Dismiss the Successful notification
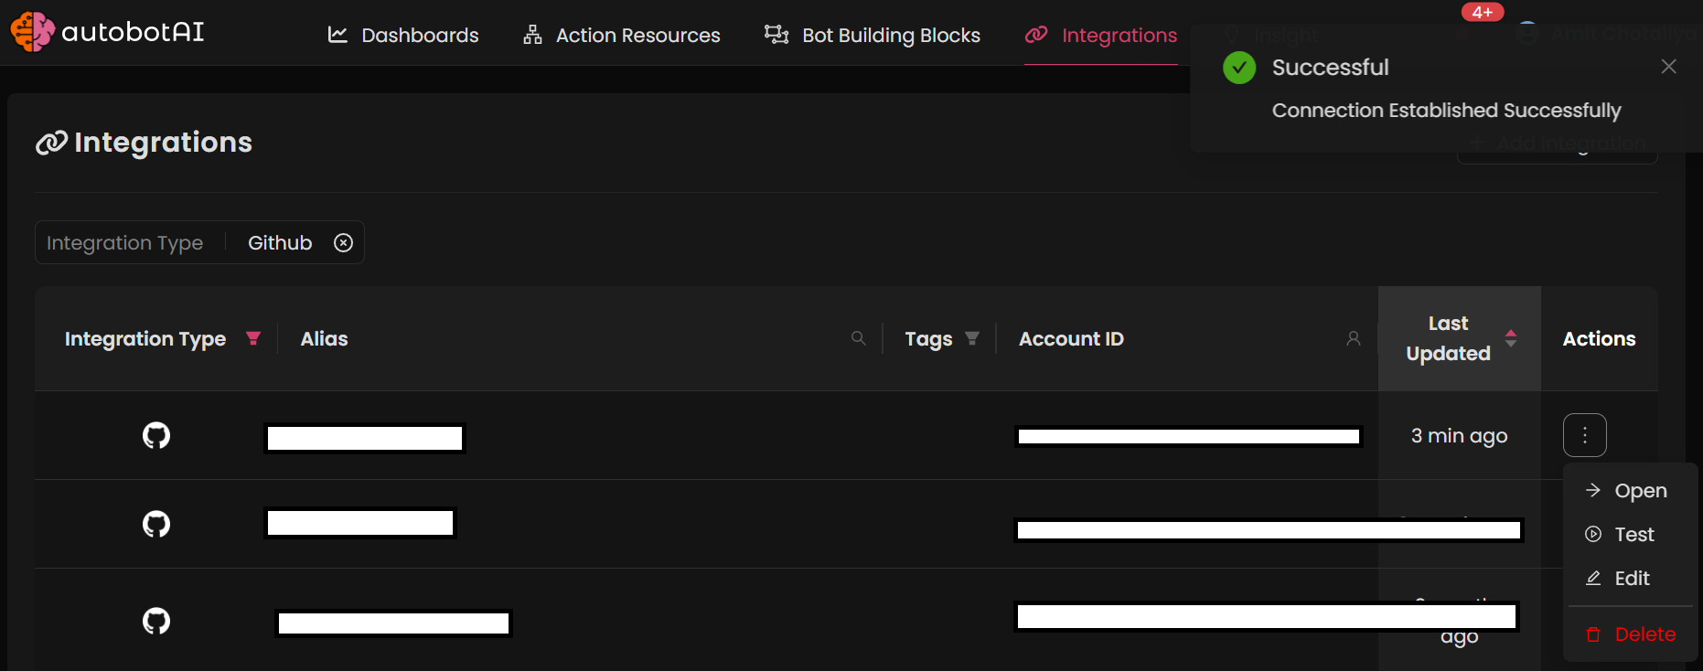This screenshot has height=671, width=1703. (x=1669, y=67)
